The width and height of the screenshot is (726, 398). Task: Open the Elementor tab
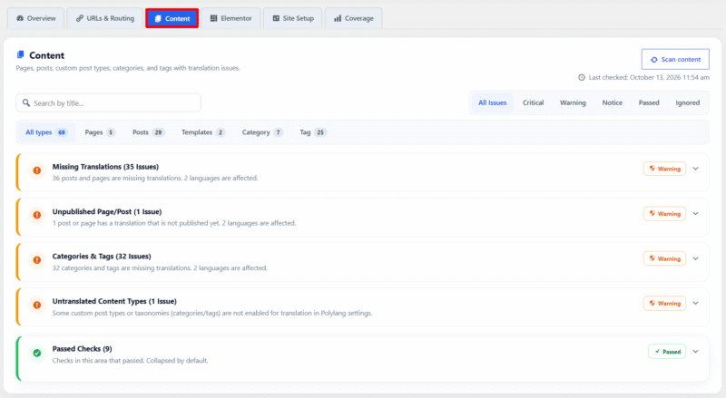click(x=231, y=18)
